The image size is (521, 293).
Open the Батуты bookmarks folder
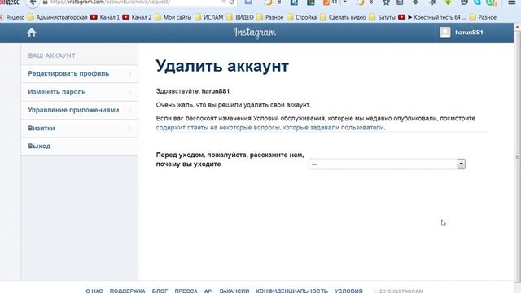[383, 17]
